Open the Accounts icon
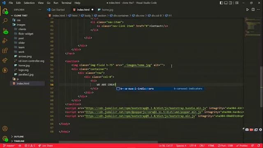 pyautogui.click(x=5, y=129)
